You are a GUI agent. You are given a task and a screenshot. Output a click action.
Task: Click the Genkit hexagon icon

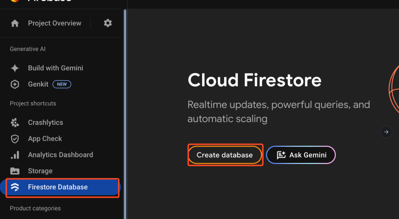[15, 84]
